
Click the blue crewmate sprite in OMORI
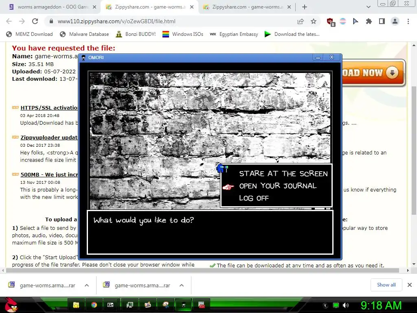coord(220,168)
